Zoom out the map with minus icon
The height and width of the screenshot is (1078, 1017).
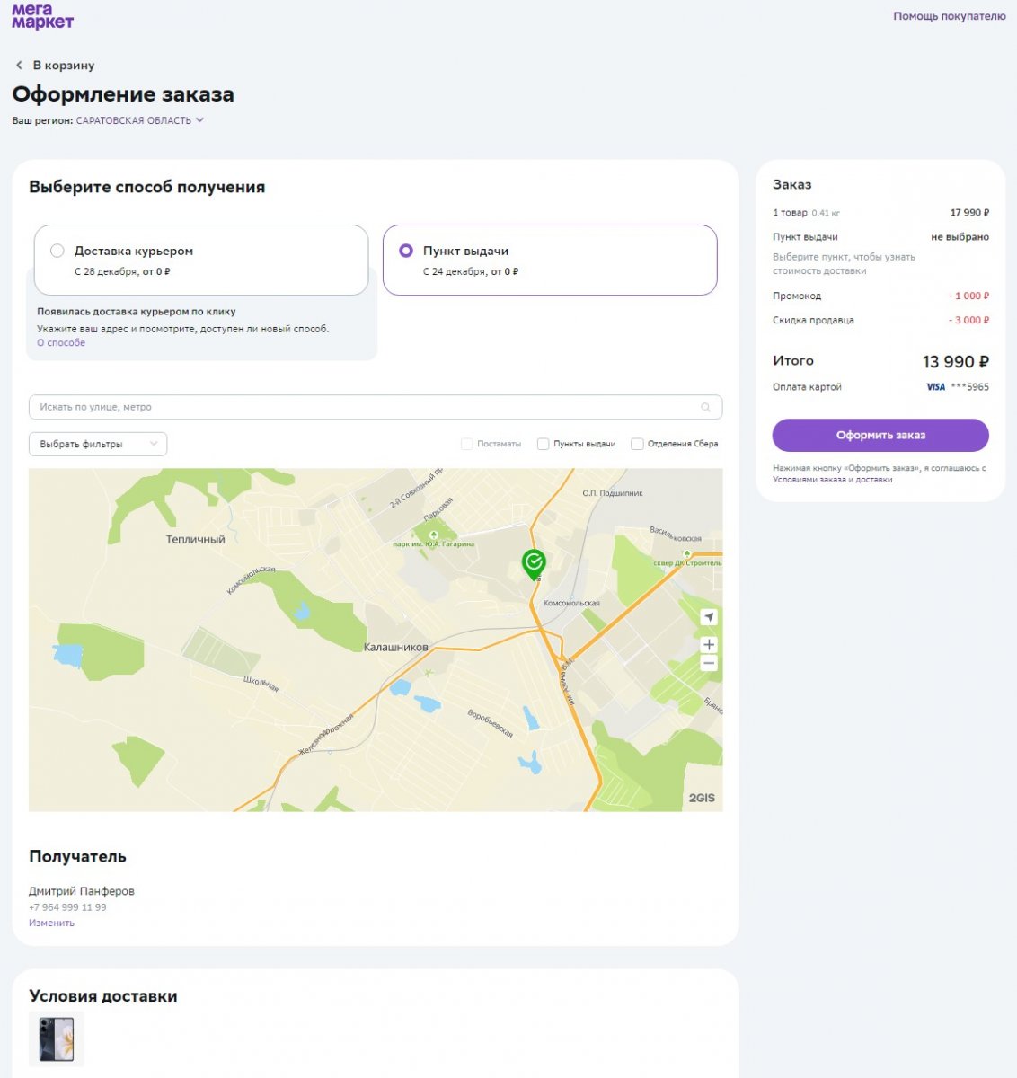pos(709,664)
